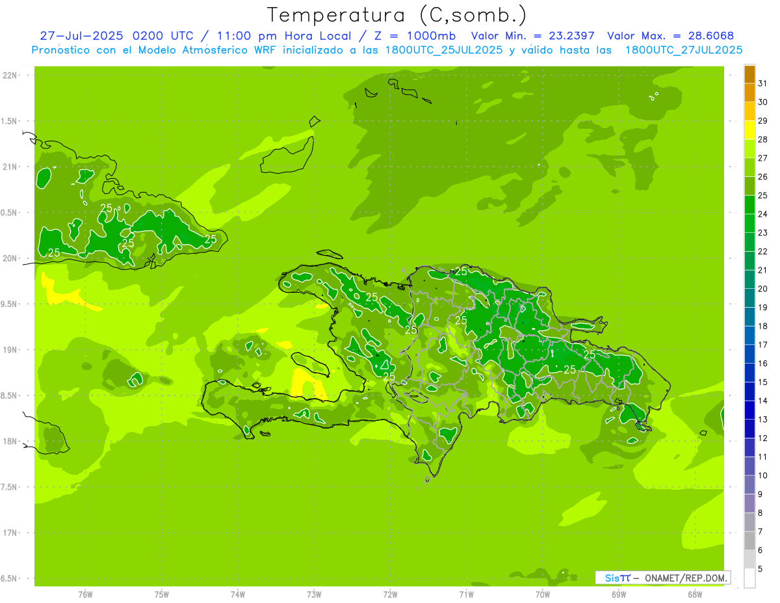
Task: Click the yellow-green 27–28 legend band
Action: point(749,149)
